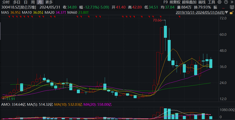Click the 11.91 lowest price annotation
This screenshot has height=120, width=235.
(x=11, y=99)
